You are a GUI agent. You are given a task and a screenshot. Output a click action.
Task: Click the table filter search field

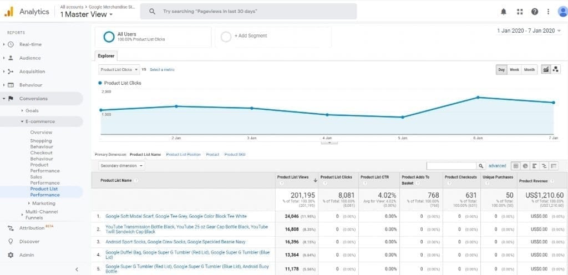452,166
